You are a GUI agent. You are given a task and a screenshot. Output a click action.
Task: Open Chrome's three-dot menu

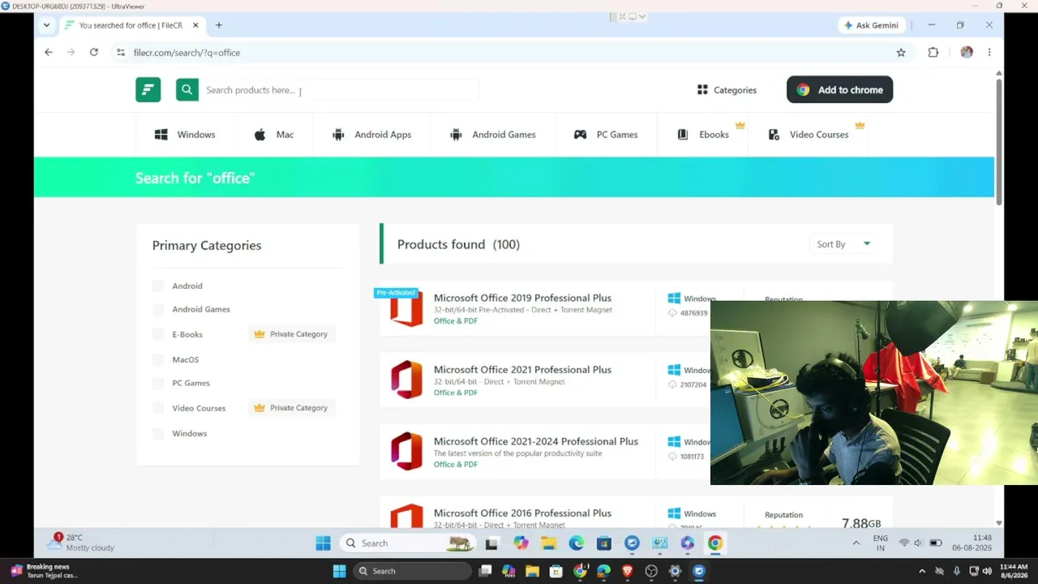coord(989,53)
